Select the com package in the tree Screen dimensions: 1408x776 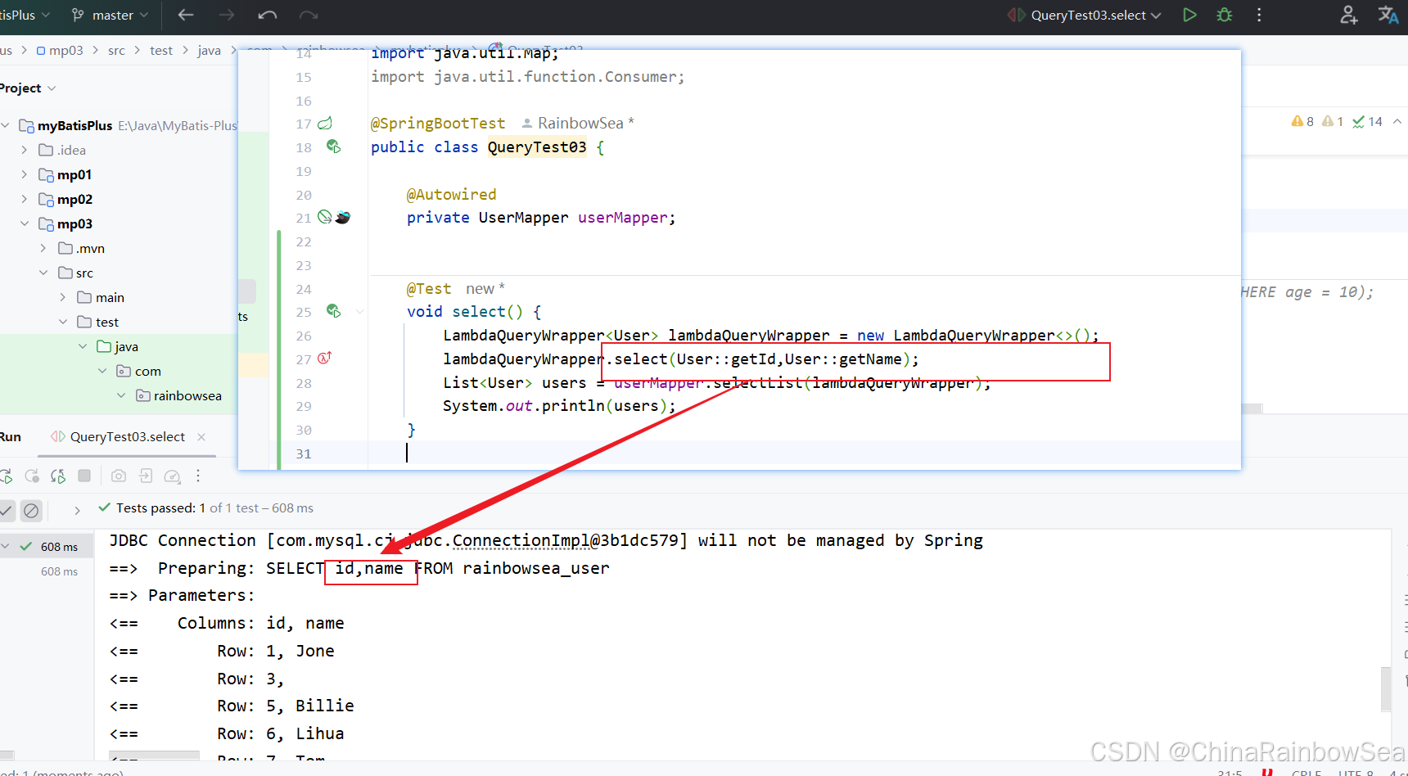138,371
